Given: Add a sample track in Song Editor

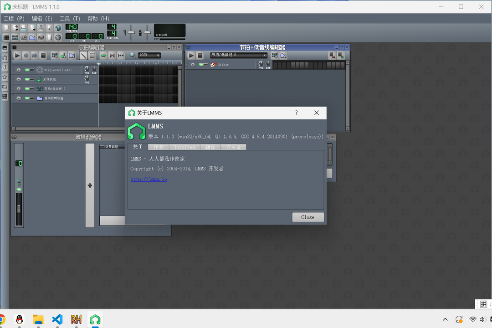Looking at the screenshot, I should 63,56.
